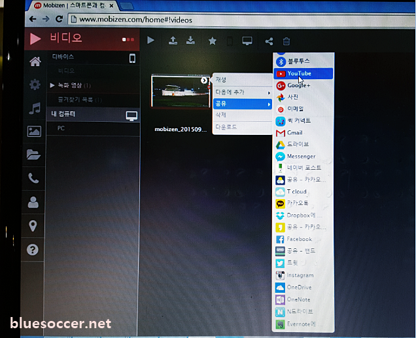The height and width of the screenshot is (338, 416).
Task: Share to Facebook
Action: (303, 240)
